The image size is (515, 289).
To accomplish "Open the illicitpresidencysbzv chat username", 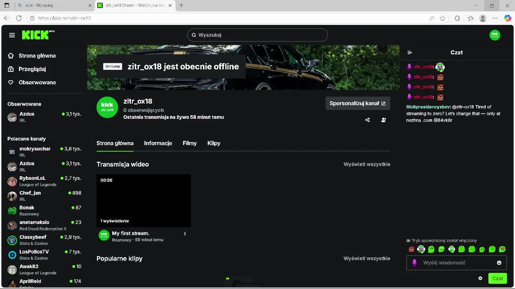I will 428,107.
